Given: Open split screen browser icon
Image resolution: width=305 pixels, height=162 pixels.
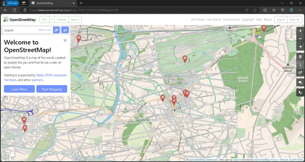Looking at the screenshot, I should click(x=265, y=10).
